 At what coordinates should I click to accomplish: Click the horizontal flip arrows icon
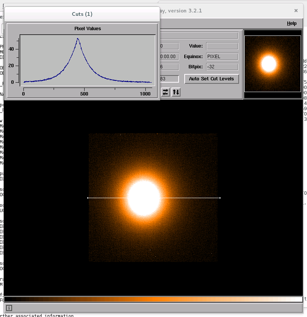[165, 92]
